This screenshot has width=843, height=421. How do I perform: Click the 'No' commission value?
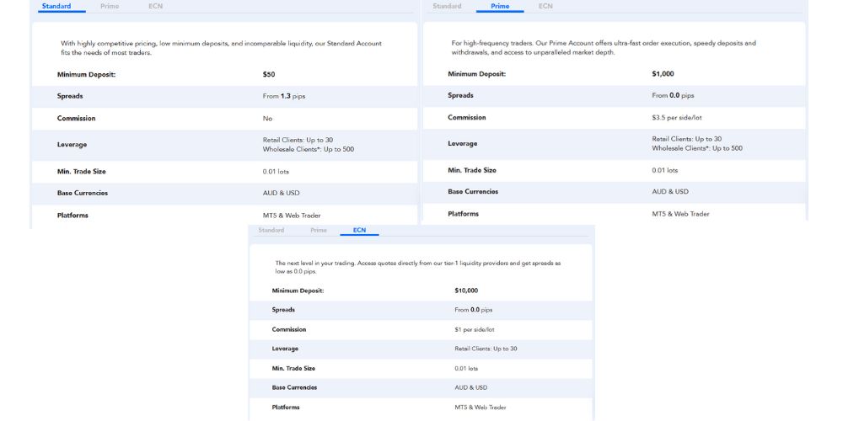tap(267, 119)
